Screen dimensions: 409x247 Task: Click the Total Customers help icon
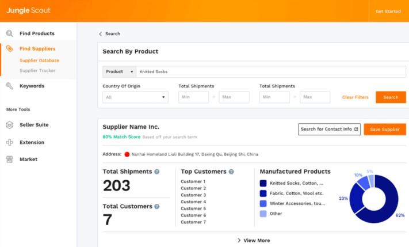click(157, 206)
